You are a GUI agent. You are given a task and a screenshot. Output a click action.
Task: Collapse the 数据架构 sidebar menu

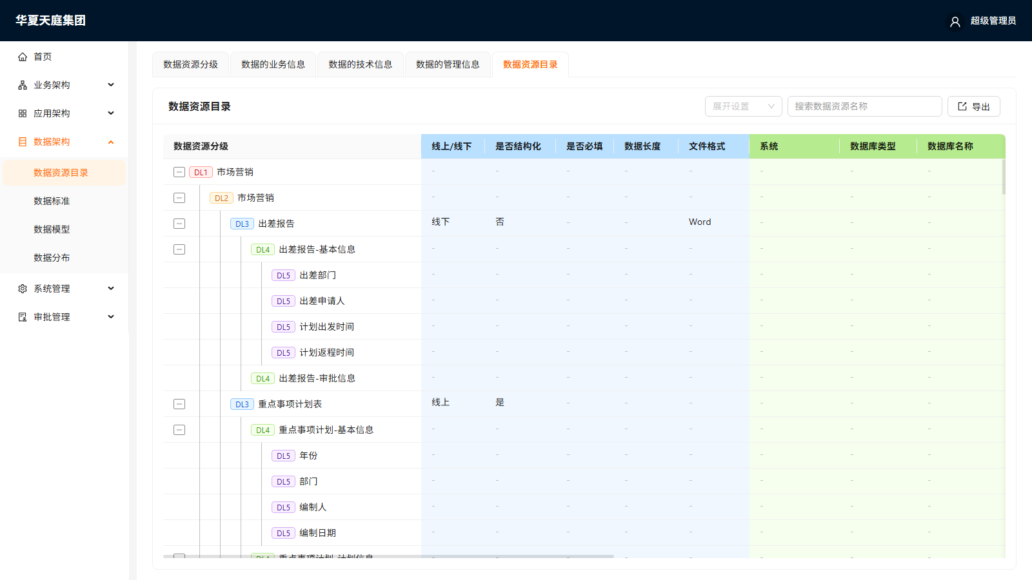pyautogui.click(x=111, y=142)
